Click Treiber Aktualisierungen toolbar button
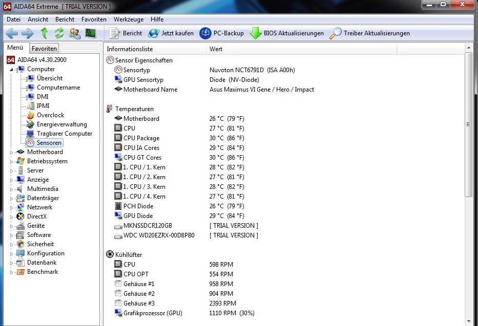Screen dimensions: 478x326 (369, 33)
